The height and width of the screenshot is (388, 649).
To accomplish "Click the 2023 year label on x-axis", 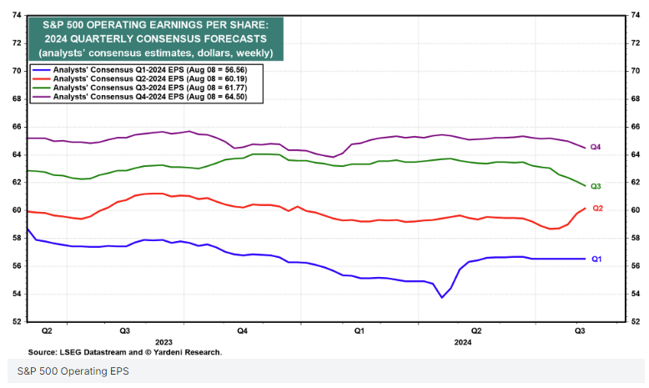I will pos(164,342).
